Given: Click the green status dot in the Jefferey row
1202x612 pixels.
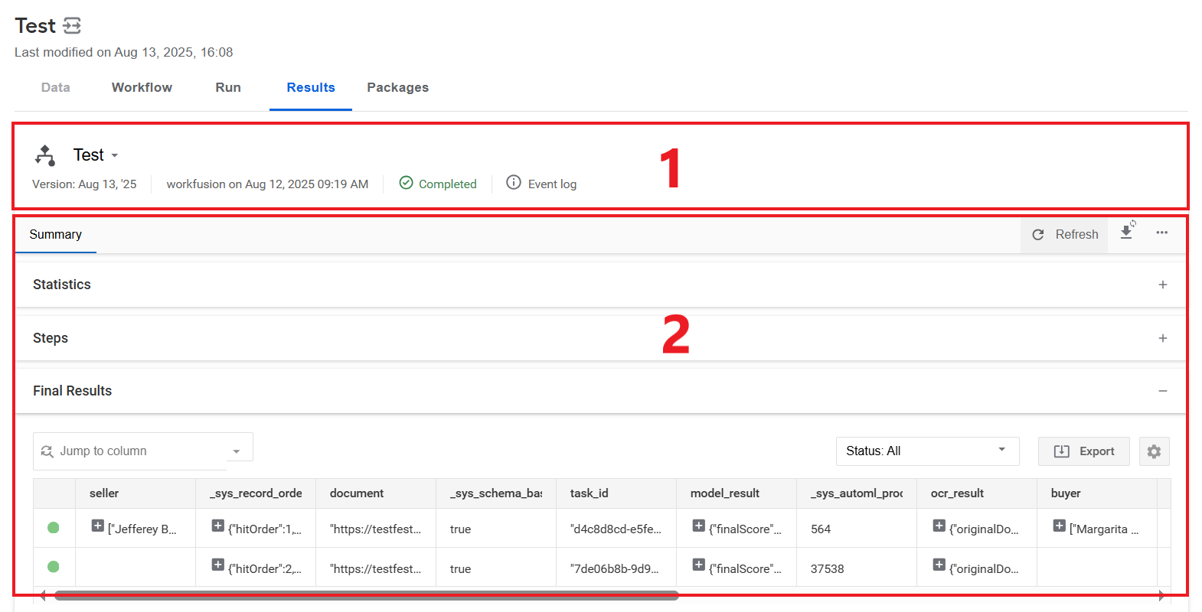Looking at the screenshot, I should tap(54, 528).
